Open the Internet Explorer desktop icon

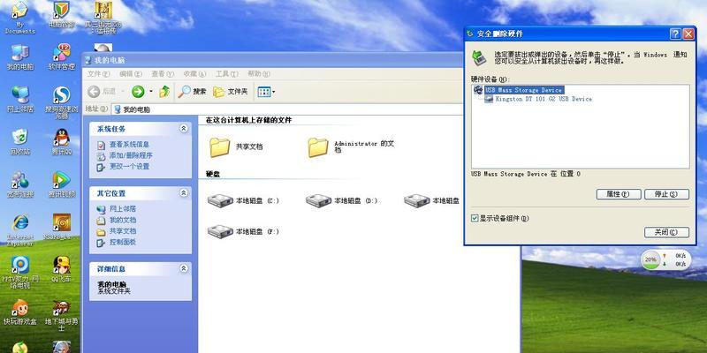(19, 229)
